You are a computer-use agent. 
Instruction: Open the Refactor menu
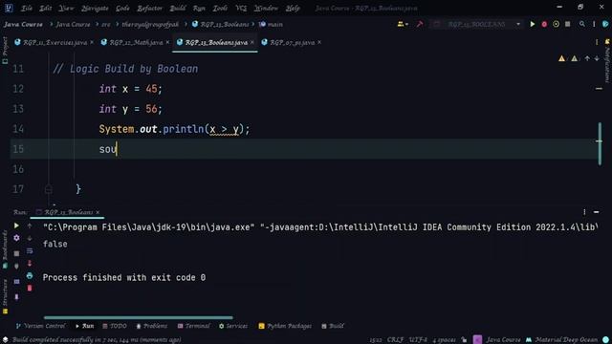(149, 8)
